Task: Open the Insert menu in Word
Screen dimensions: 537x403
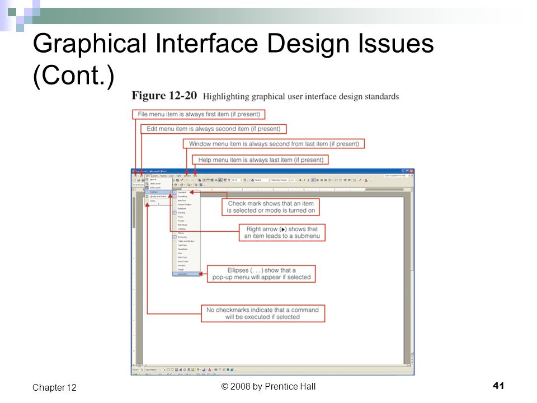Action: [155, 176]
